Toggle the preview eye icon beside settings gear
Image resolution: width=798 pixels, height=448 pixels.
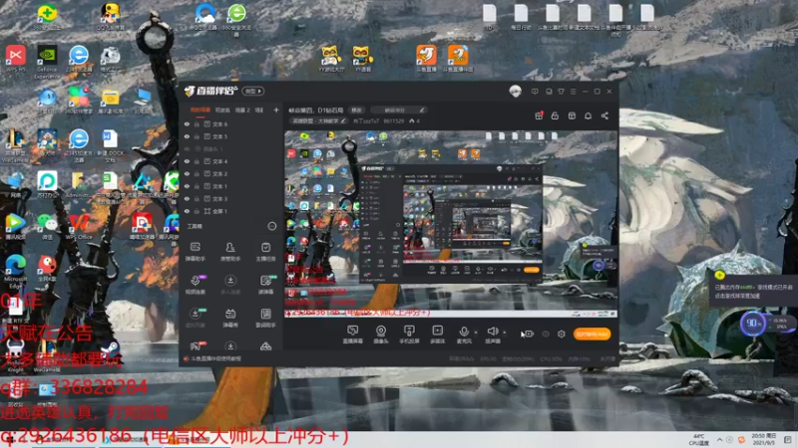[x=546, y=334]
